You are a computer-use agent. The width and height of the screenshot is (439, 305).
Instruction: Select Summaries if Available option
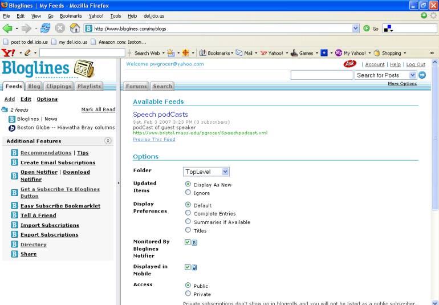pyautogui.click(x=188, y=221)
